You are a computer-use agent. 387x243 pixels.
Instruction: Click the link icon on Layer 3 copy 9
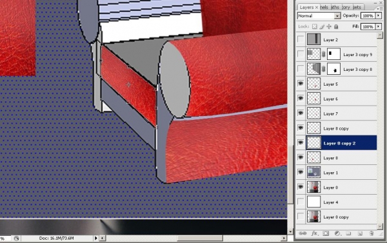click(324, 55)
